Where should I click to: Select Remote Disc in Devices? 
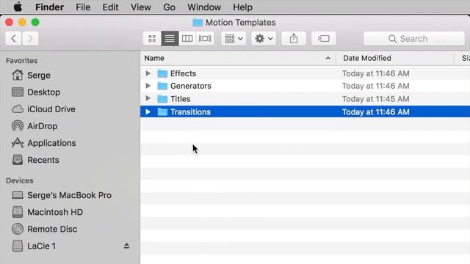click(x=44, y=229)
